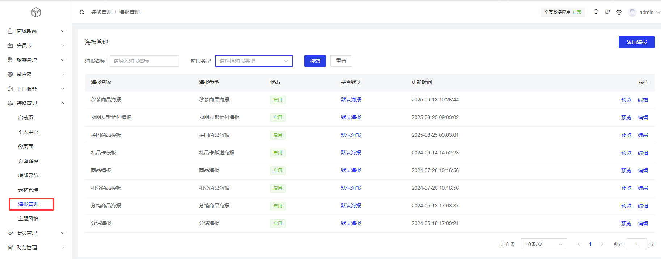This screenshot has width=661, height=259.
Task: Click the refresh icon beside the breadcrumb
Action: 82,12
